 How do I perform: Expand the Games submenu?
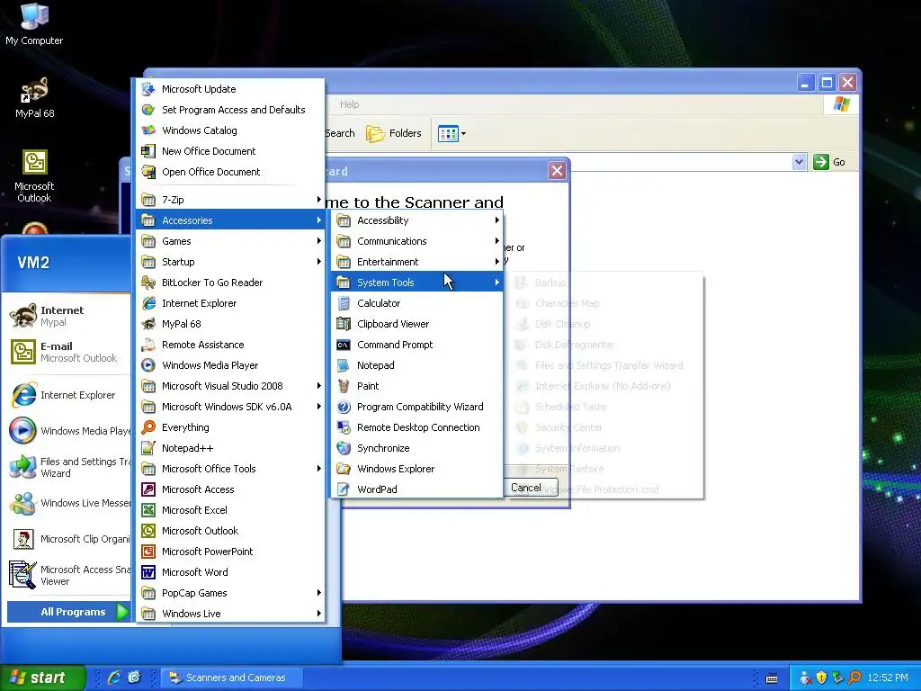click(x=231, y=241)
